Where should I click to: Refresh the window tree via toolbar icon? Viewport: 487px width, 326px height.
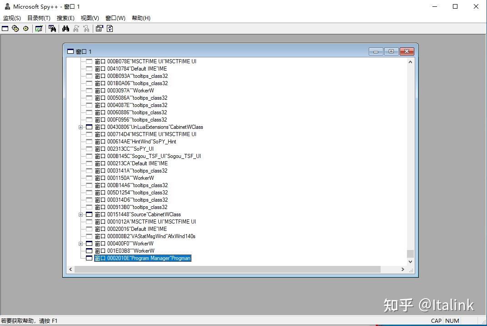tap(110, 28)
